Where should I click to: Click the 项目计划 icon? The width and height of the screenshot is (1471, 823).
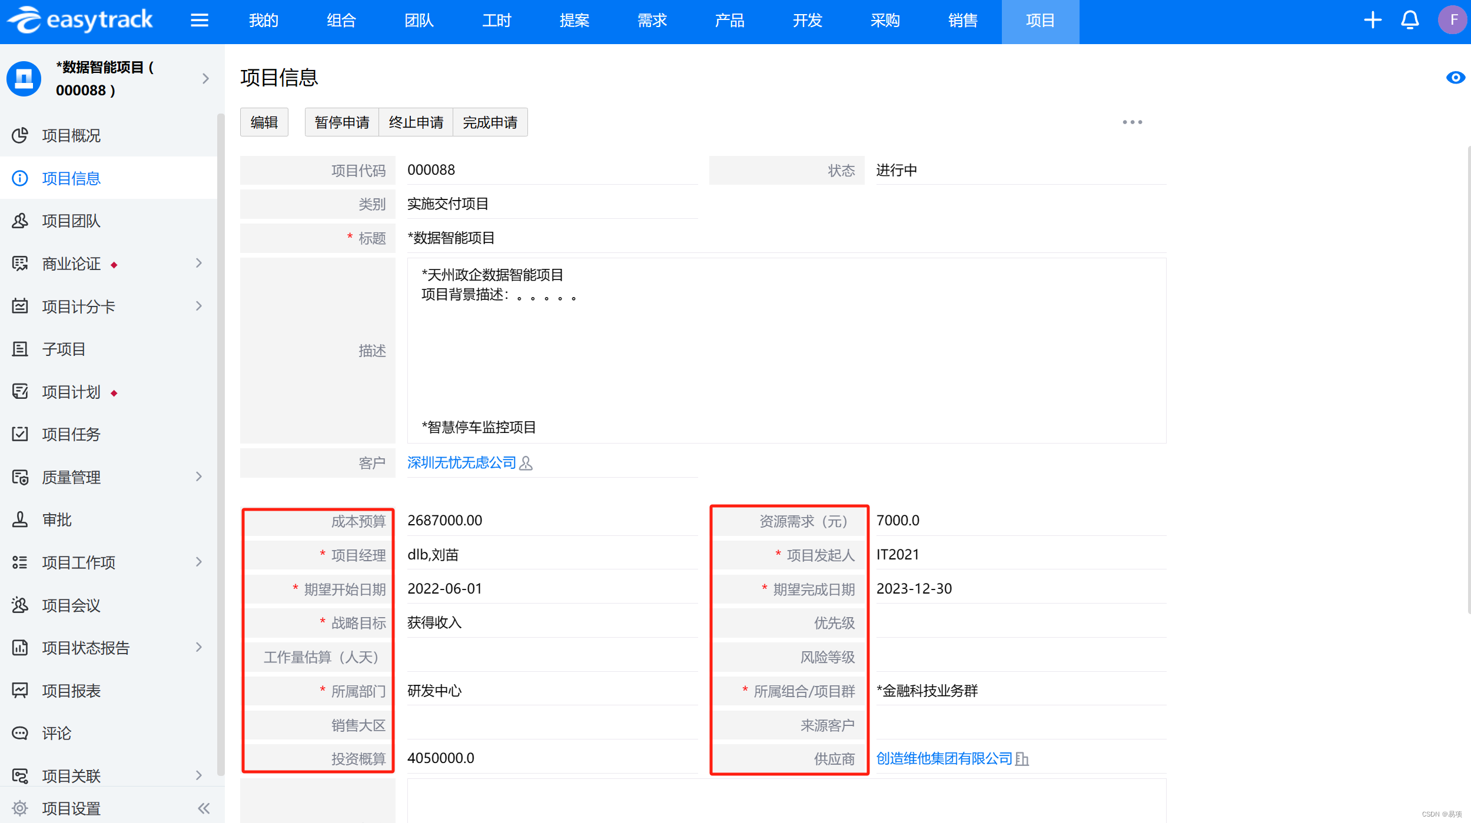click(20, 392)
